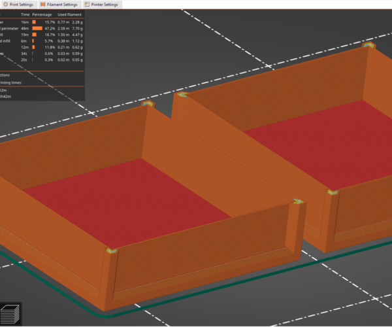
Task: Open the Print Settings tab
Action: tap(18, 5)
